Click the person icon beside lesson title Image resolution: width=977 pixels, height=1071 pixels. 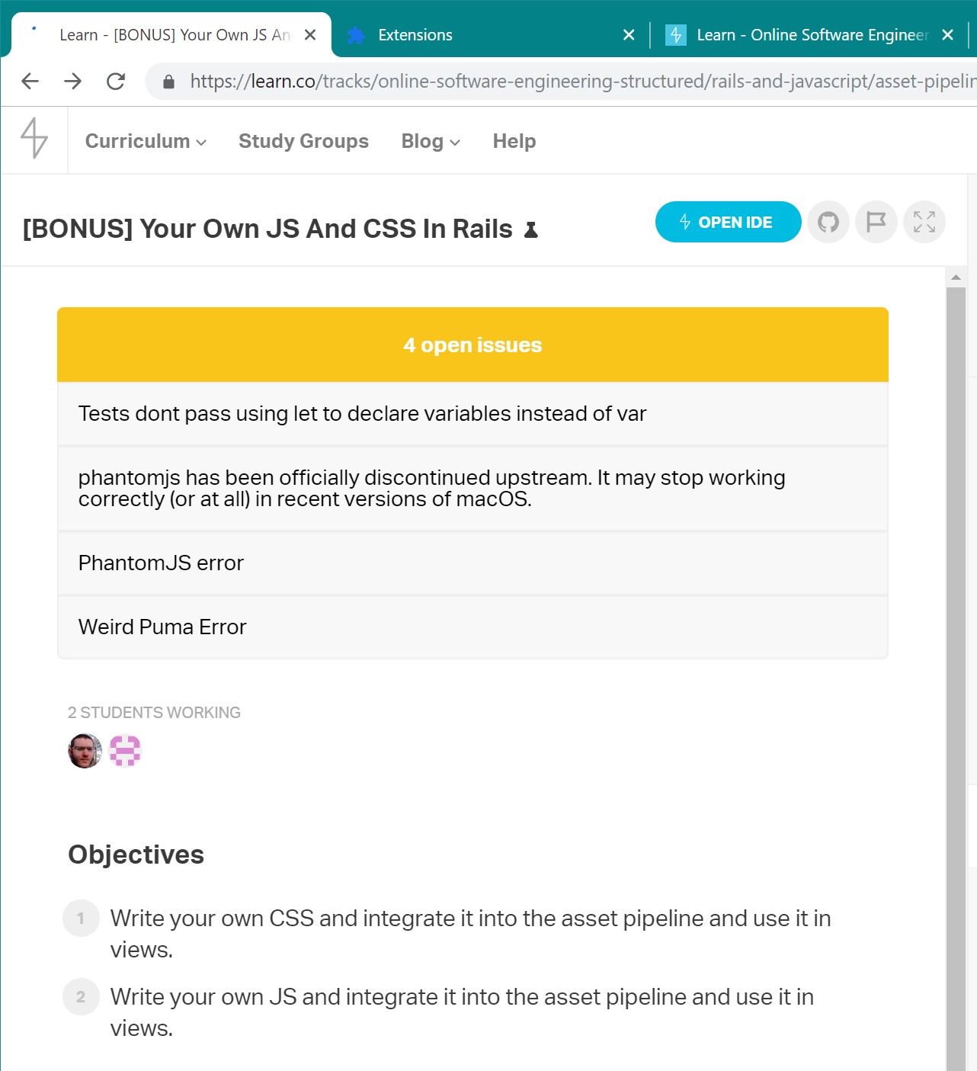click(x=531, y=229)
